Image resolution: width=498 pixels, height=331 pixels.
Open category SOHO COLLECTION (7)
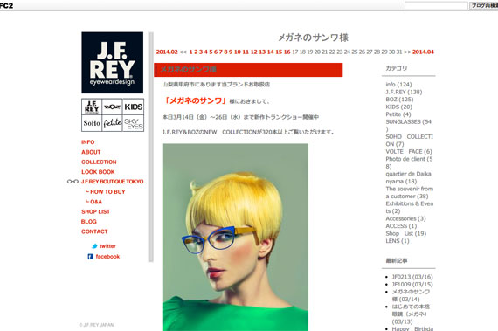pyautogui.click(x=409, y=141)
